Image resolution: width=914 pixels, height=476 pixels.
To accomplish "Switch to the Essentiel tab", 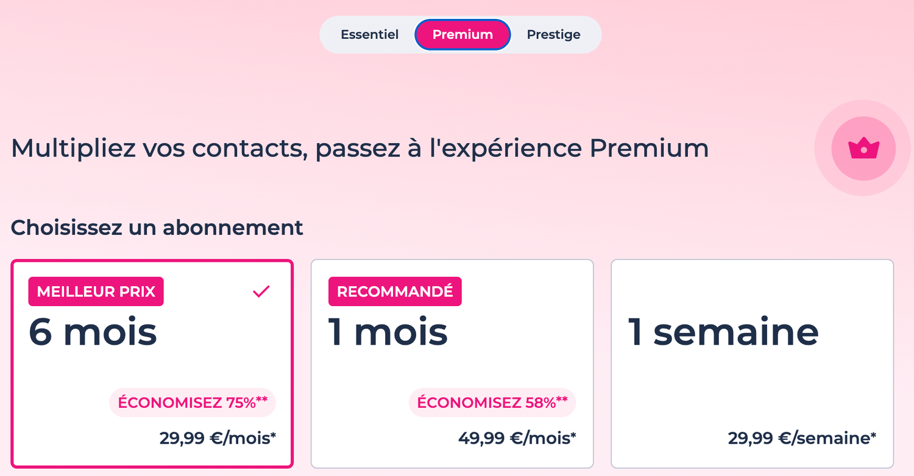I will [369, 35].
